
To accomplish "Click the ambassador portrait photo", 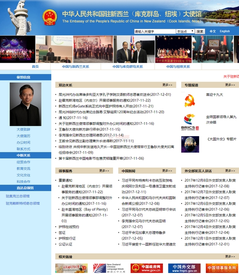I will pos(25,104).
